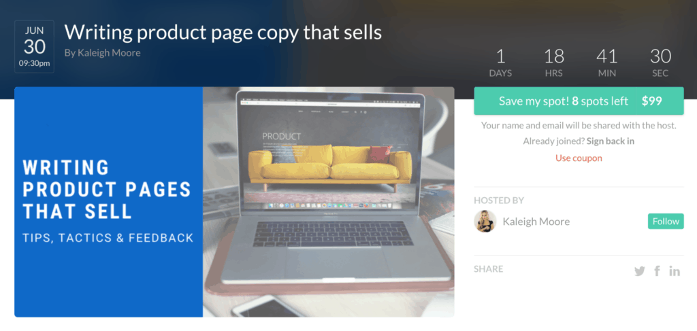This screenshot has height=331, width=697.
Task: Open the Sign back in link
Action: [x=611, y=141]
